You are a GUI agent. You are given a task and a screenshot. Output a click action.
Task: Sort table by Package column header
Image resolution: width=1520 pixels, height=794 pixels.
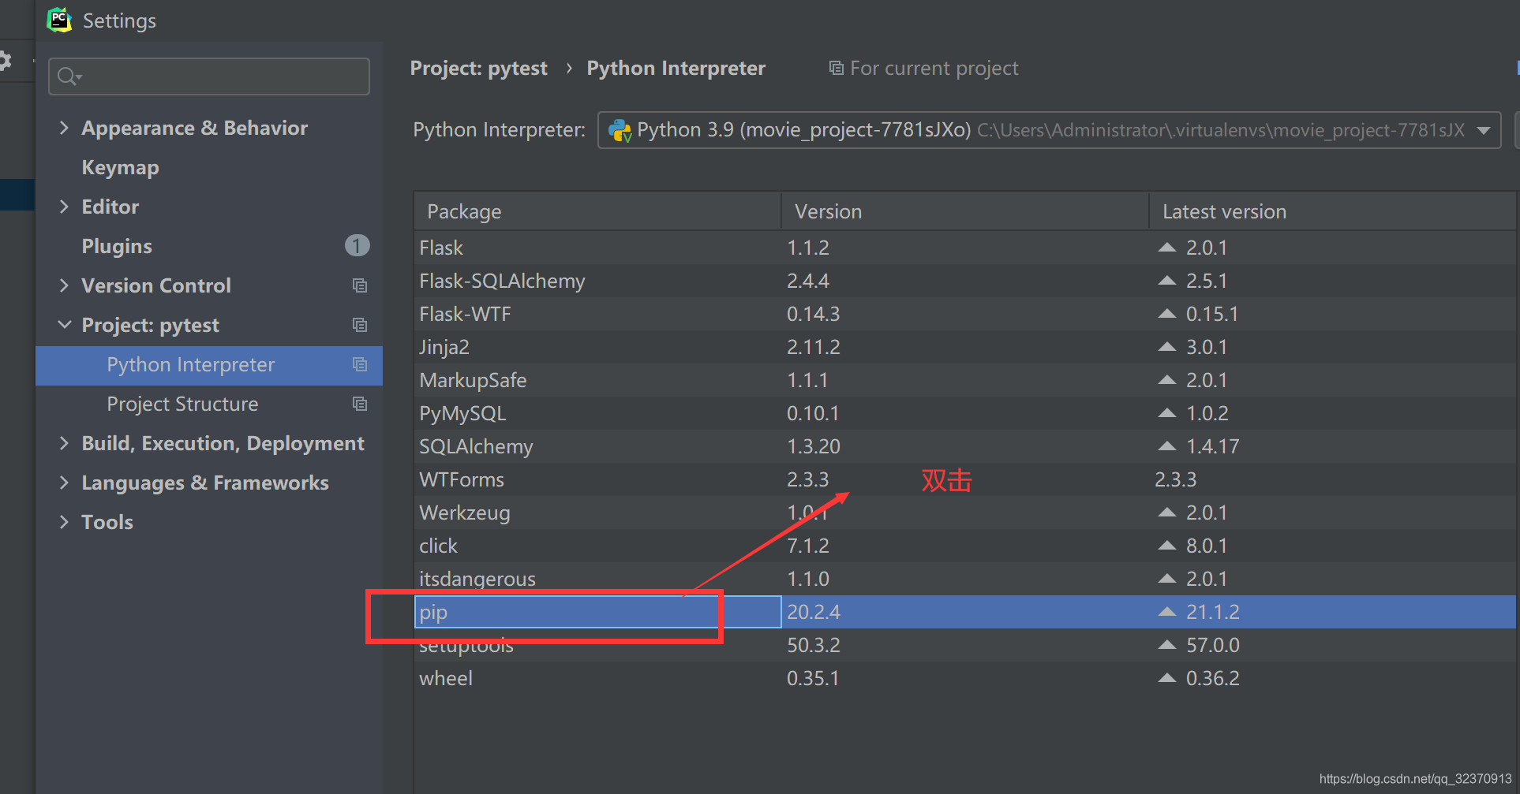point(597,211)
